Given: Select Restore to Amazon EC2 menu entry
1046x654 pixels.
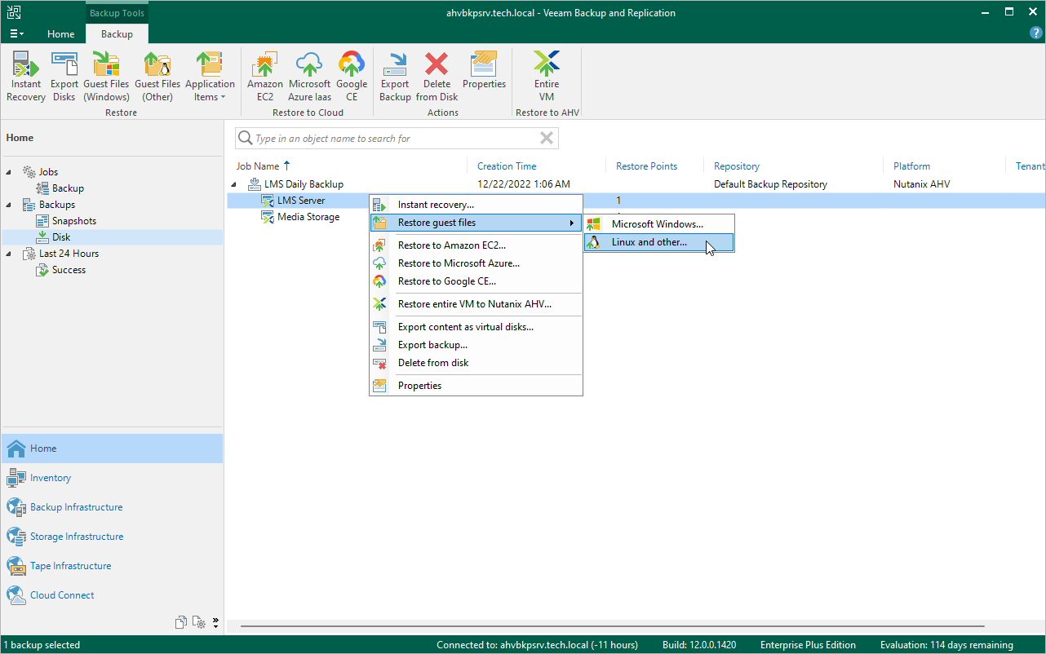Looking at the screenshot, I should [x=476, y=245].
